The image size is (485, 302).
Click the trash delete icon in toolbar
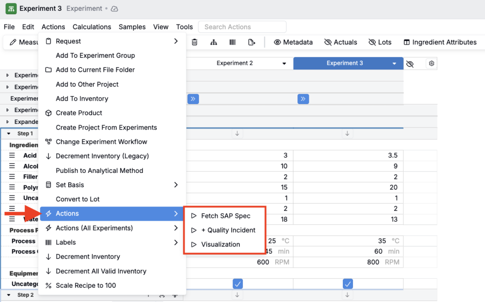coord(195,42)
